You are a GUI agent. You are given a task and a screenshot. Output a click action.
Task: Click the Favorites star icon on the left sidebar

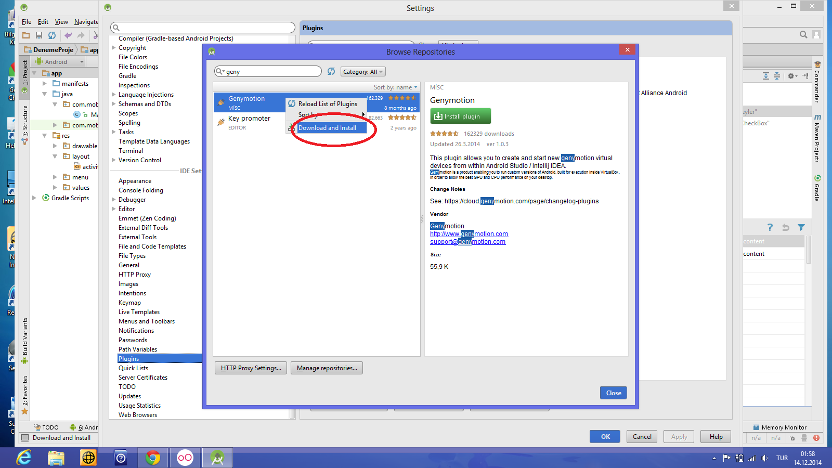click(24, 411)
